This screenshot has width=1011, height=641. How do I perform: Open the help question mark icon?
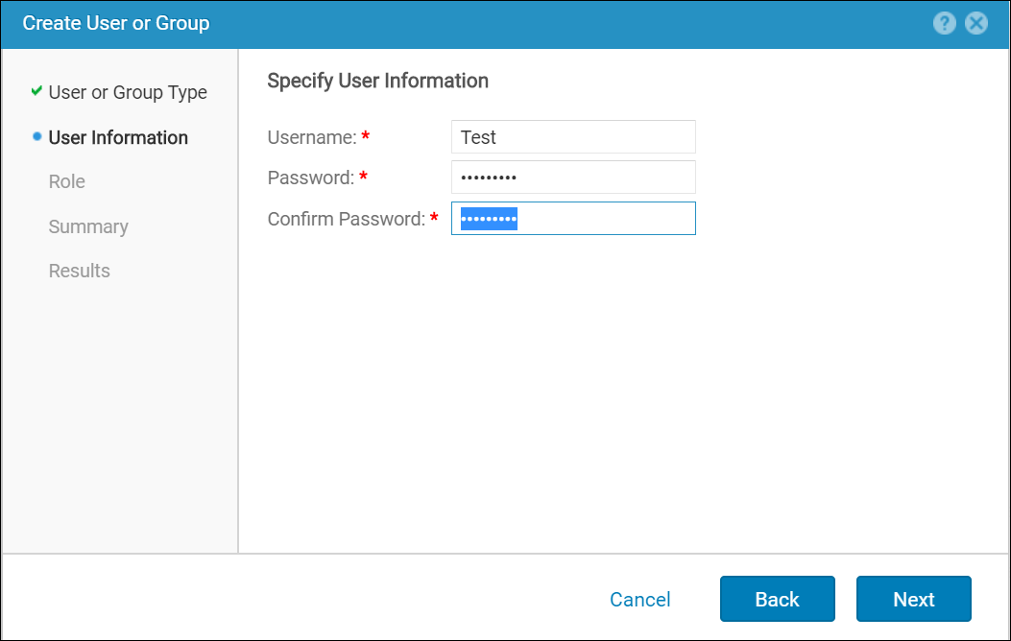[945, 24]
